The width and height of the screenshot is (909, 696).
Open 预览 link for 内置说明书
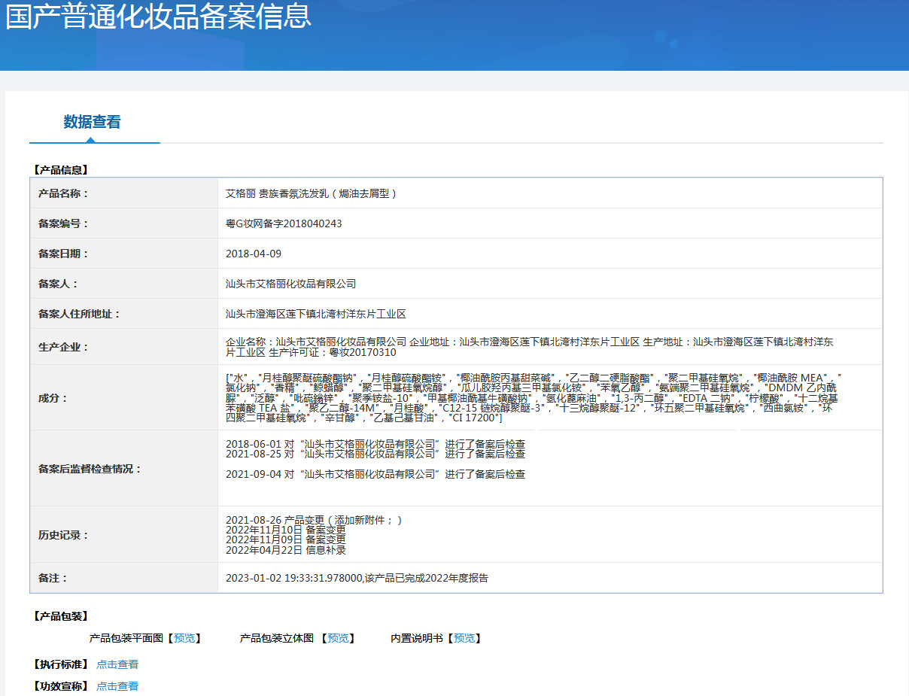pos(464,638)
